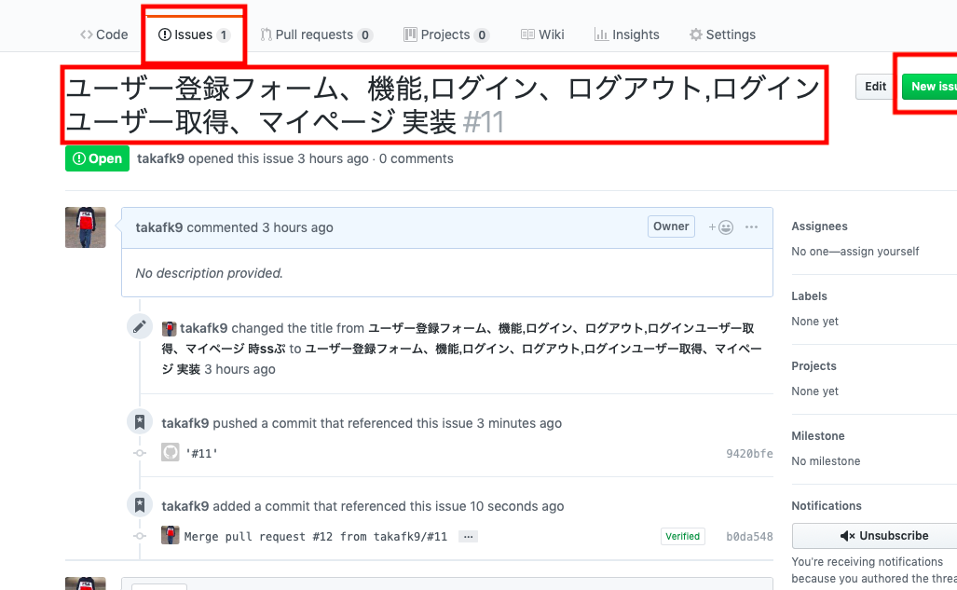The width and height of the screenshot is (957, 590).
Task: Click the assign yourself link
Action: coord(882,251)
